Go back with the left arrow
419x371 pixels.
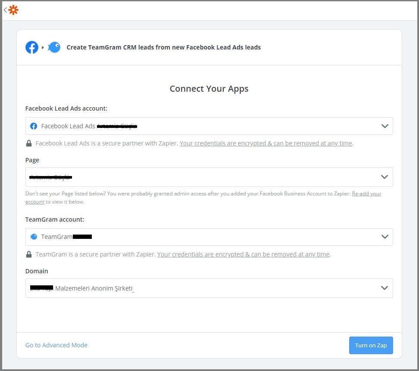pos(5,10)
